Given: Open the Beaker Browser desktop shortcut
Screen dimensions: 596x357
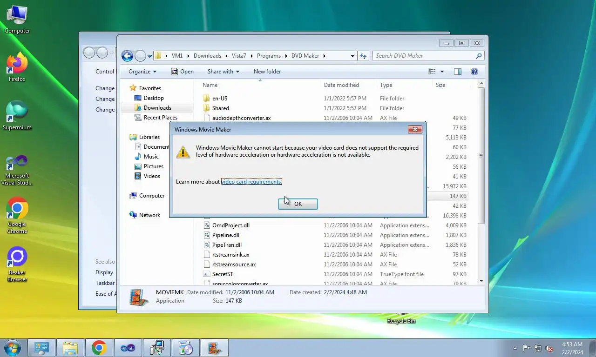Looking at the screenshot, I should [x=17, y=264].
